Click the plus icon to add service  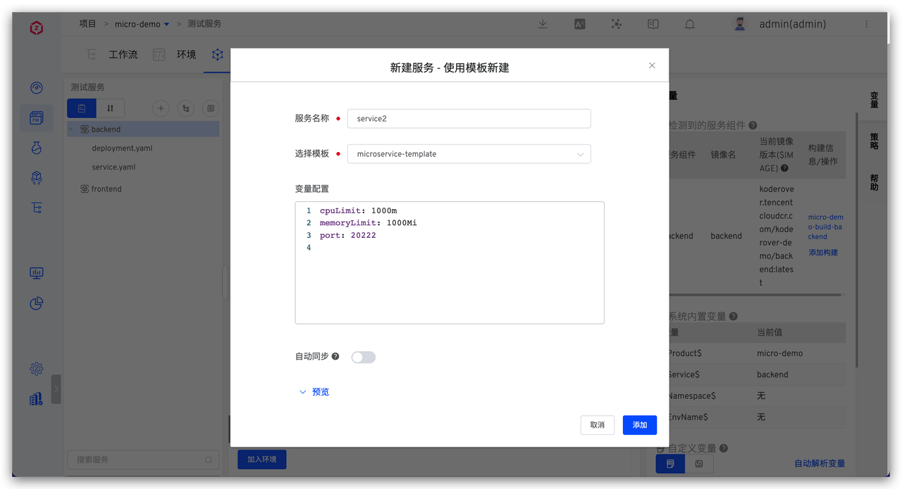tap(161, 108)
